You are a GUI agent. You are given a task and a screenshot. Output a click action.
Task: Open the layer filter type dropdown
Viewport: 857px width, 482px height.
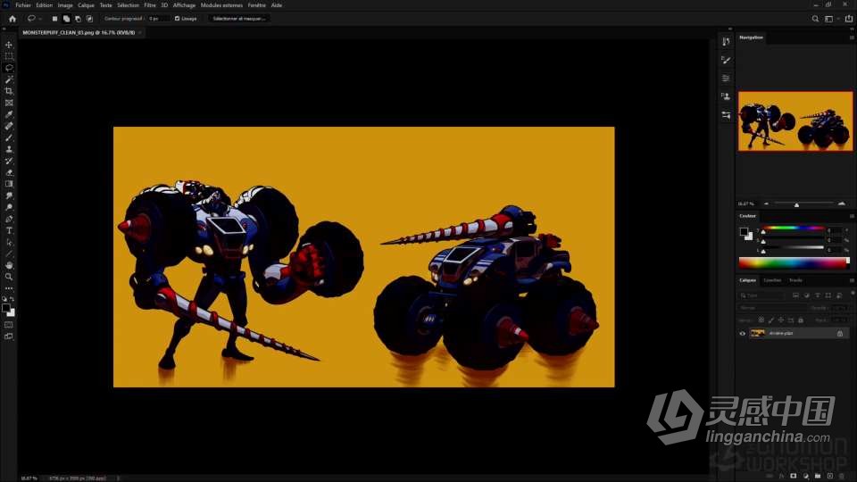click(761, 295)
